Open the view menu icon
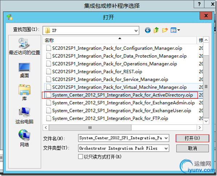The image size is (217, 176). [x=175, y=30]
